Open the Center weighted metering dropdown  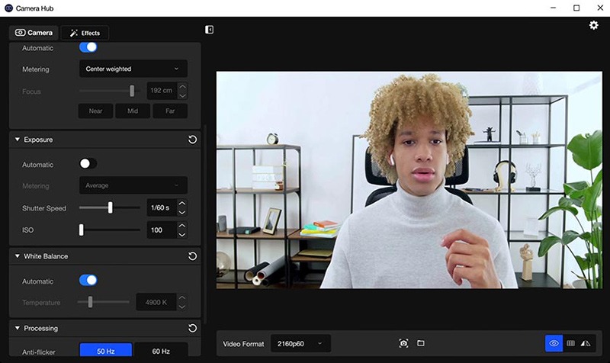(x=133, y=69)
